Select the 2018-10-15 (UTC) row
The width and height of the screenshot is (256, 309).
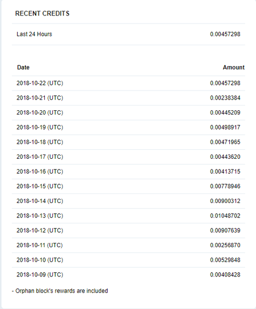pyautogui.click(x=129, y=186)
